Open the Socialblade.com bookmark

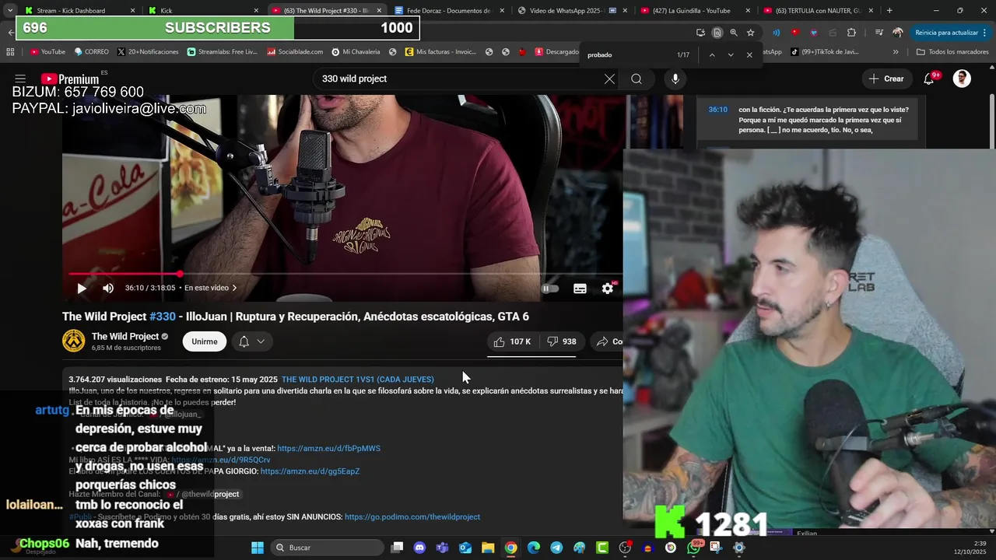pyautogui.click(x=295, y=52)
